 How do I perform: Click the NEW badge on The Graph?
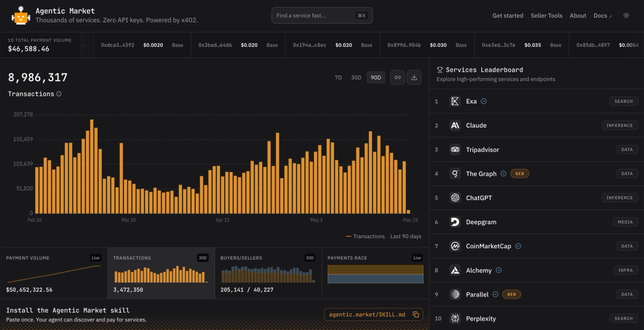point(519,174)
